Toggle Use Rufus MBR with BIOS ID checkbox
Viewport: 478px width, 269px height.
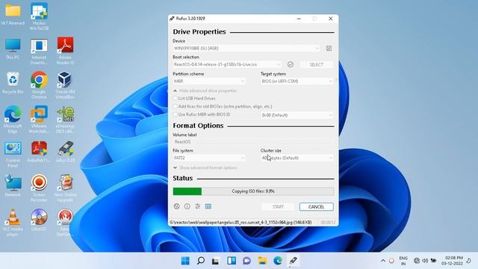click(x=176, y=114)
